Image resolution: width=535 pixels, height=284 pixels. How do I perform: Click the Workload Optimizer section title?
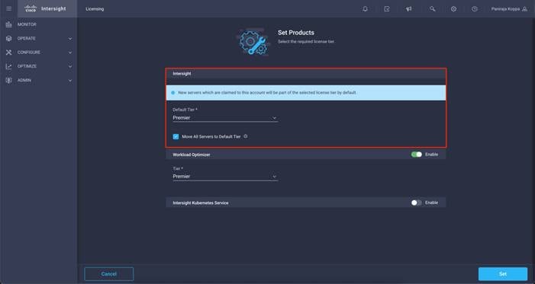[191, 155]
